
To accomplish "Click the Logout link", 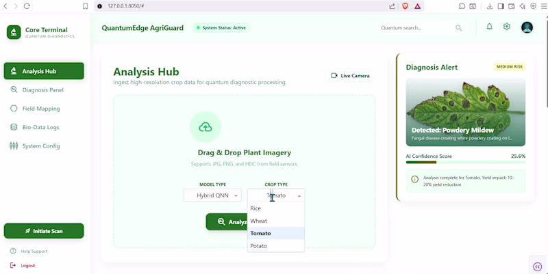I will (27, 266).
